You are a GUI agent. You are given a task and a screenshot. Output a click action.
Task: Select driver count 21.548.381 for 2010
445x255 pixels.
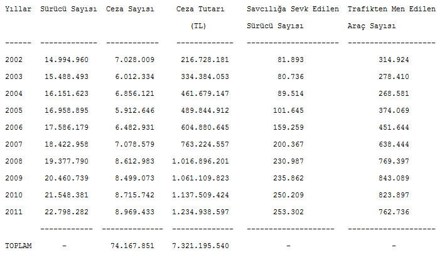point(67,195)
